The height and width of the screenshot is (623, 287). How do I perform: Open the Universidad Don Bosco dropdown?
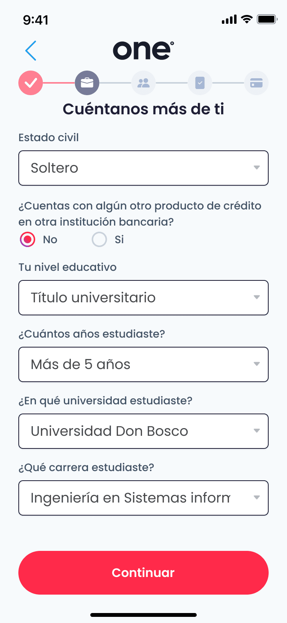(143, 431)
